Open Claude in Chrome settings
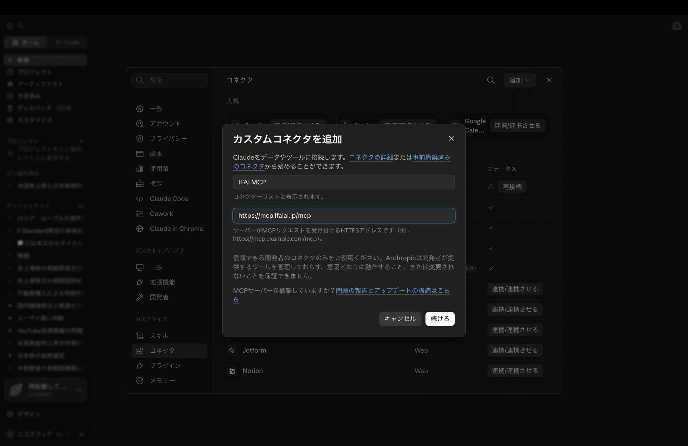The height and width of the screenshot is (446, 688). [169, 229]
